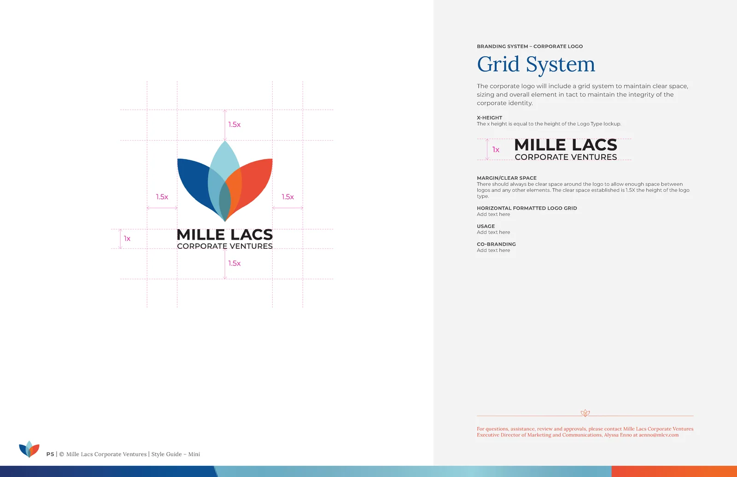Select the 'Grid System' heading
Viewport: 737px width, 477px height.
pos(536,64)
